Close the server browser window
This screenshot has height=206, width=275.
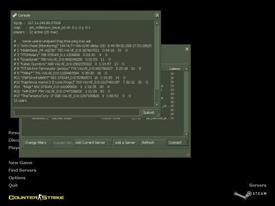187,49
